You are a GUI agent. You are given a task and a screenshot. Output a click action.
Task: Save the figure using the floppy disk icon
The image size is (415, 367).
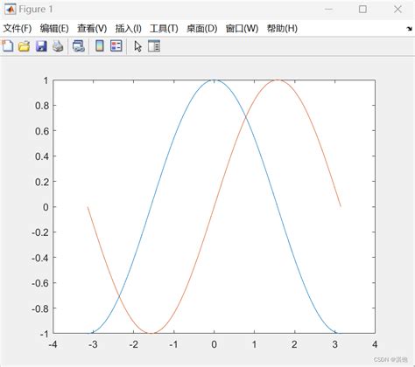(x=41, y=46)
